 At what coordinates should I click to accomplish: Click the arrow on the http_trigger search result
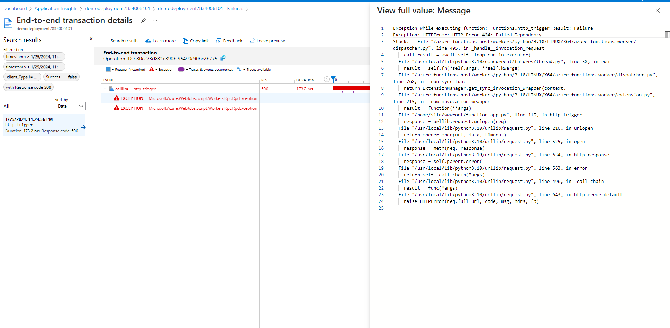83,127
